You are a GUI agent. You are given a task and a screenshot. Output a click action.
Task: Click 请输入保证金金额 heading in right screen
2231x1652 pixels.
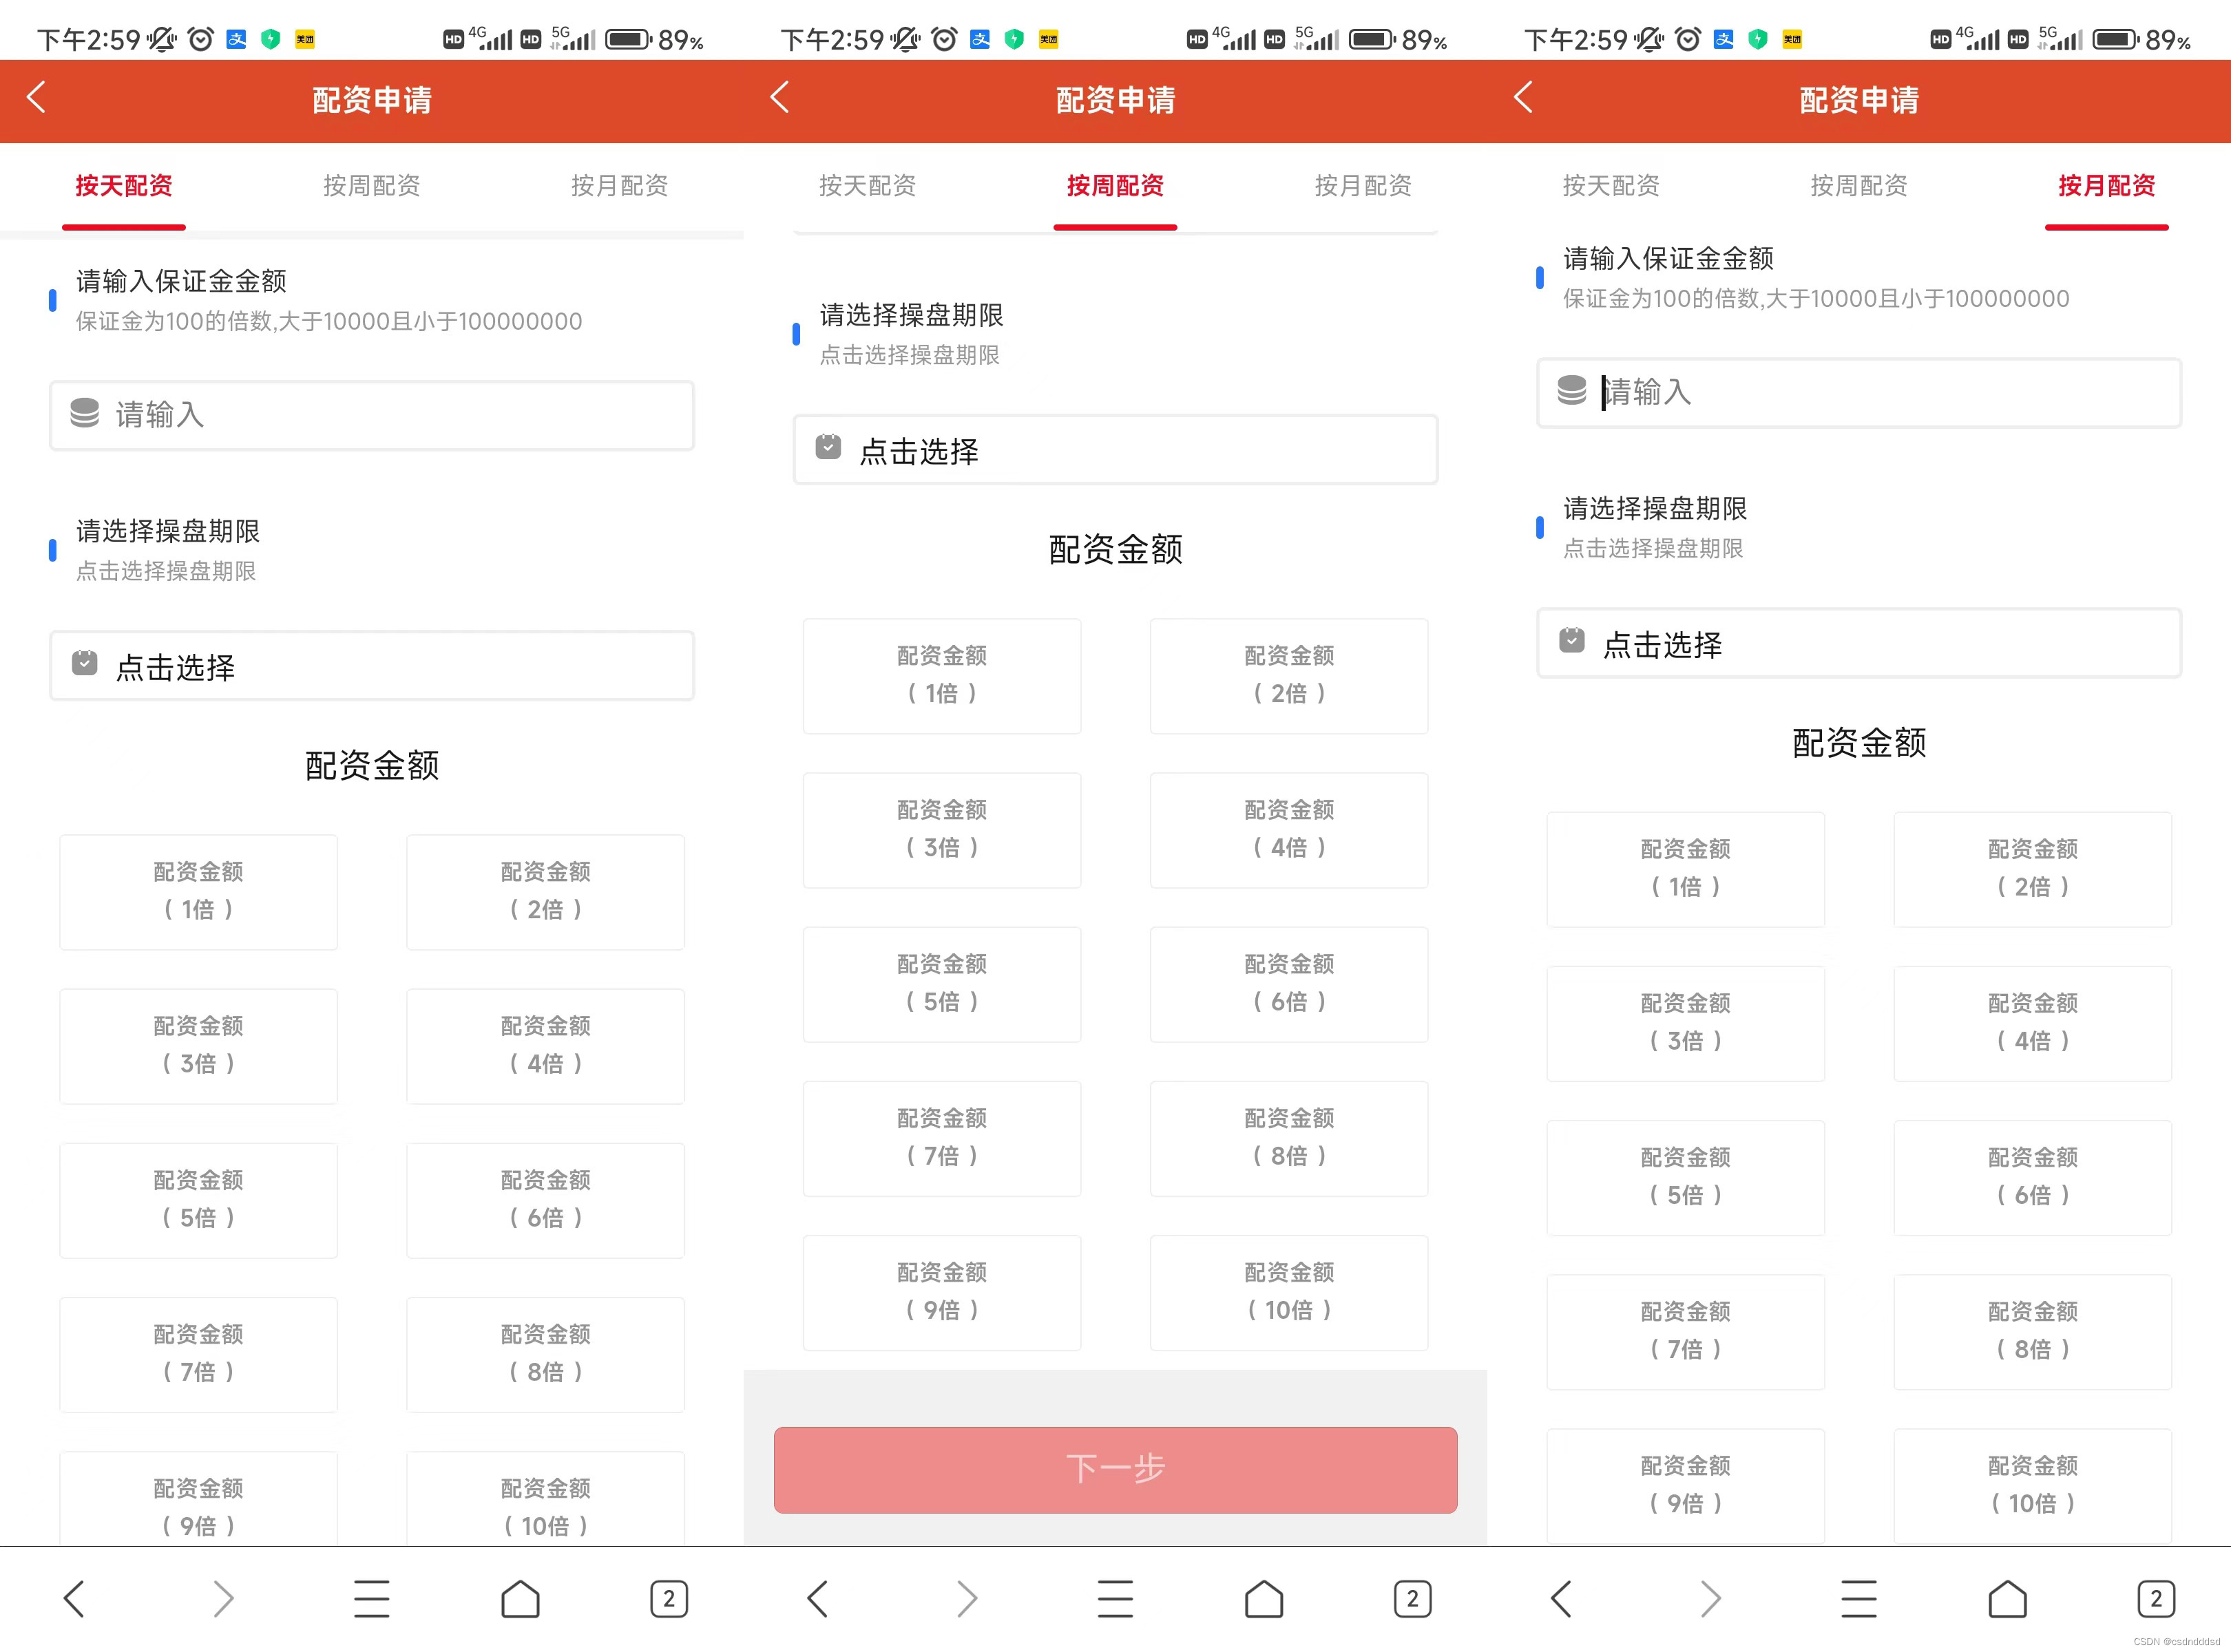point(1668,259)
